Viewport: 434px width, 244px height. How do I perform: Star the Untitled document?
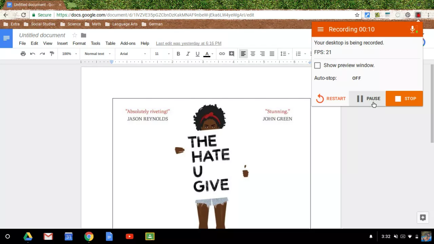click(75, 35)
